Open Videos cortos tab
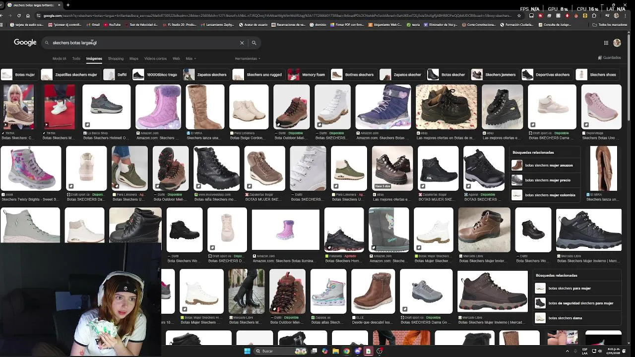Screen dimensions: 635x357 point(155,59)
